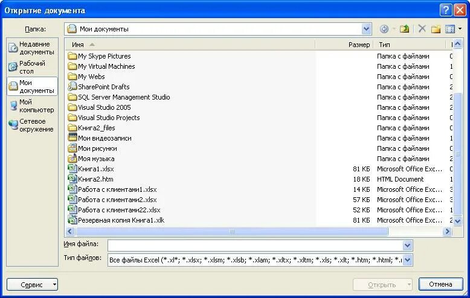The height and width of the screenshot is (298, 470).
Task: Open the dropdown arrow next to Views icon
Action: 460,29
